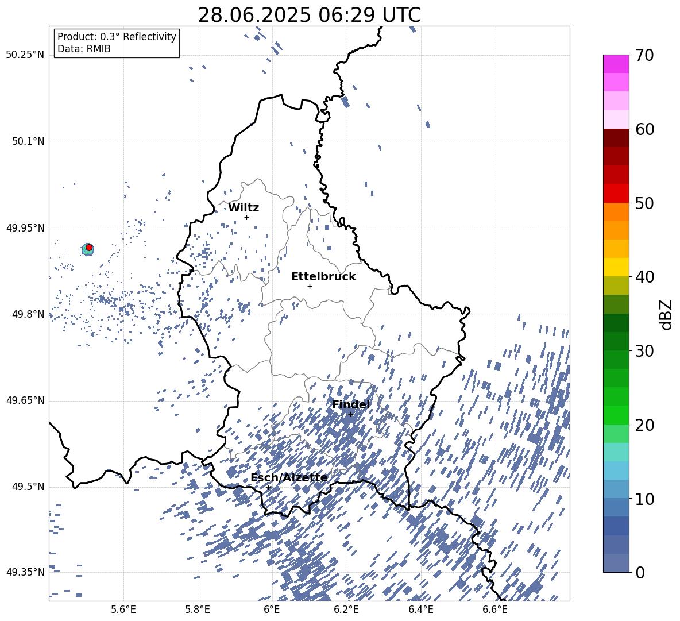The width and height of the screenshot is (680, 621).
Task: Click the 50.25°N latitude label
Action: pyautogui.click(x=25, y=55)
